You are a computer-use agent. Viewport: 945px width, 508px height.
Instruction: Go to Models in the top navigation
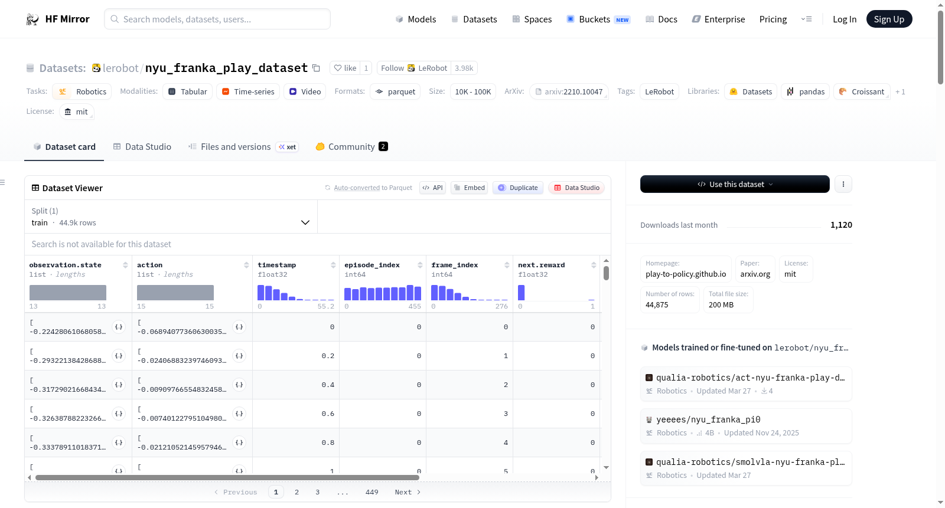(415, 19)
